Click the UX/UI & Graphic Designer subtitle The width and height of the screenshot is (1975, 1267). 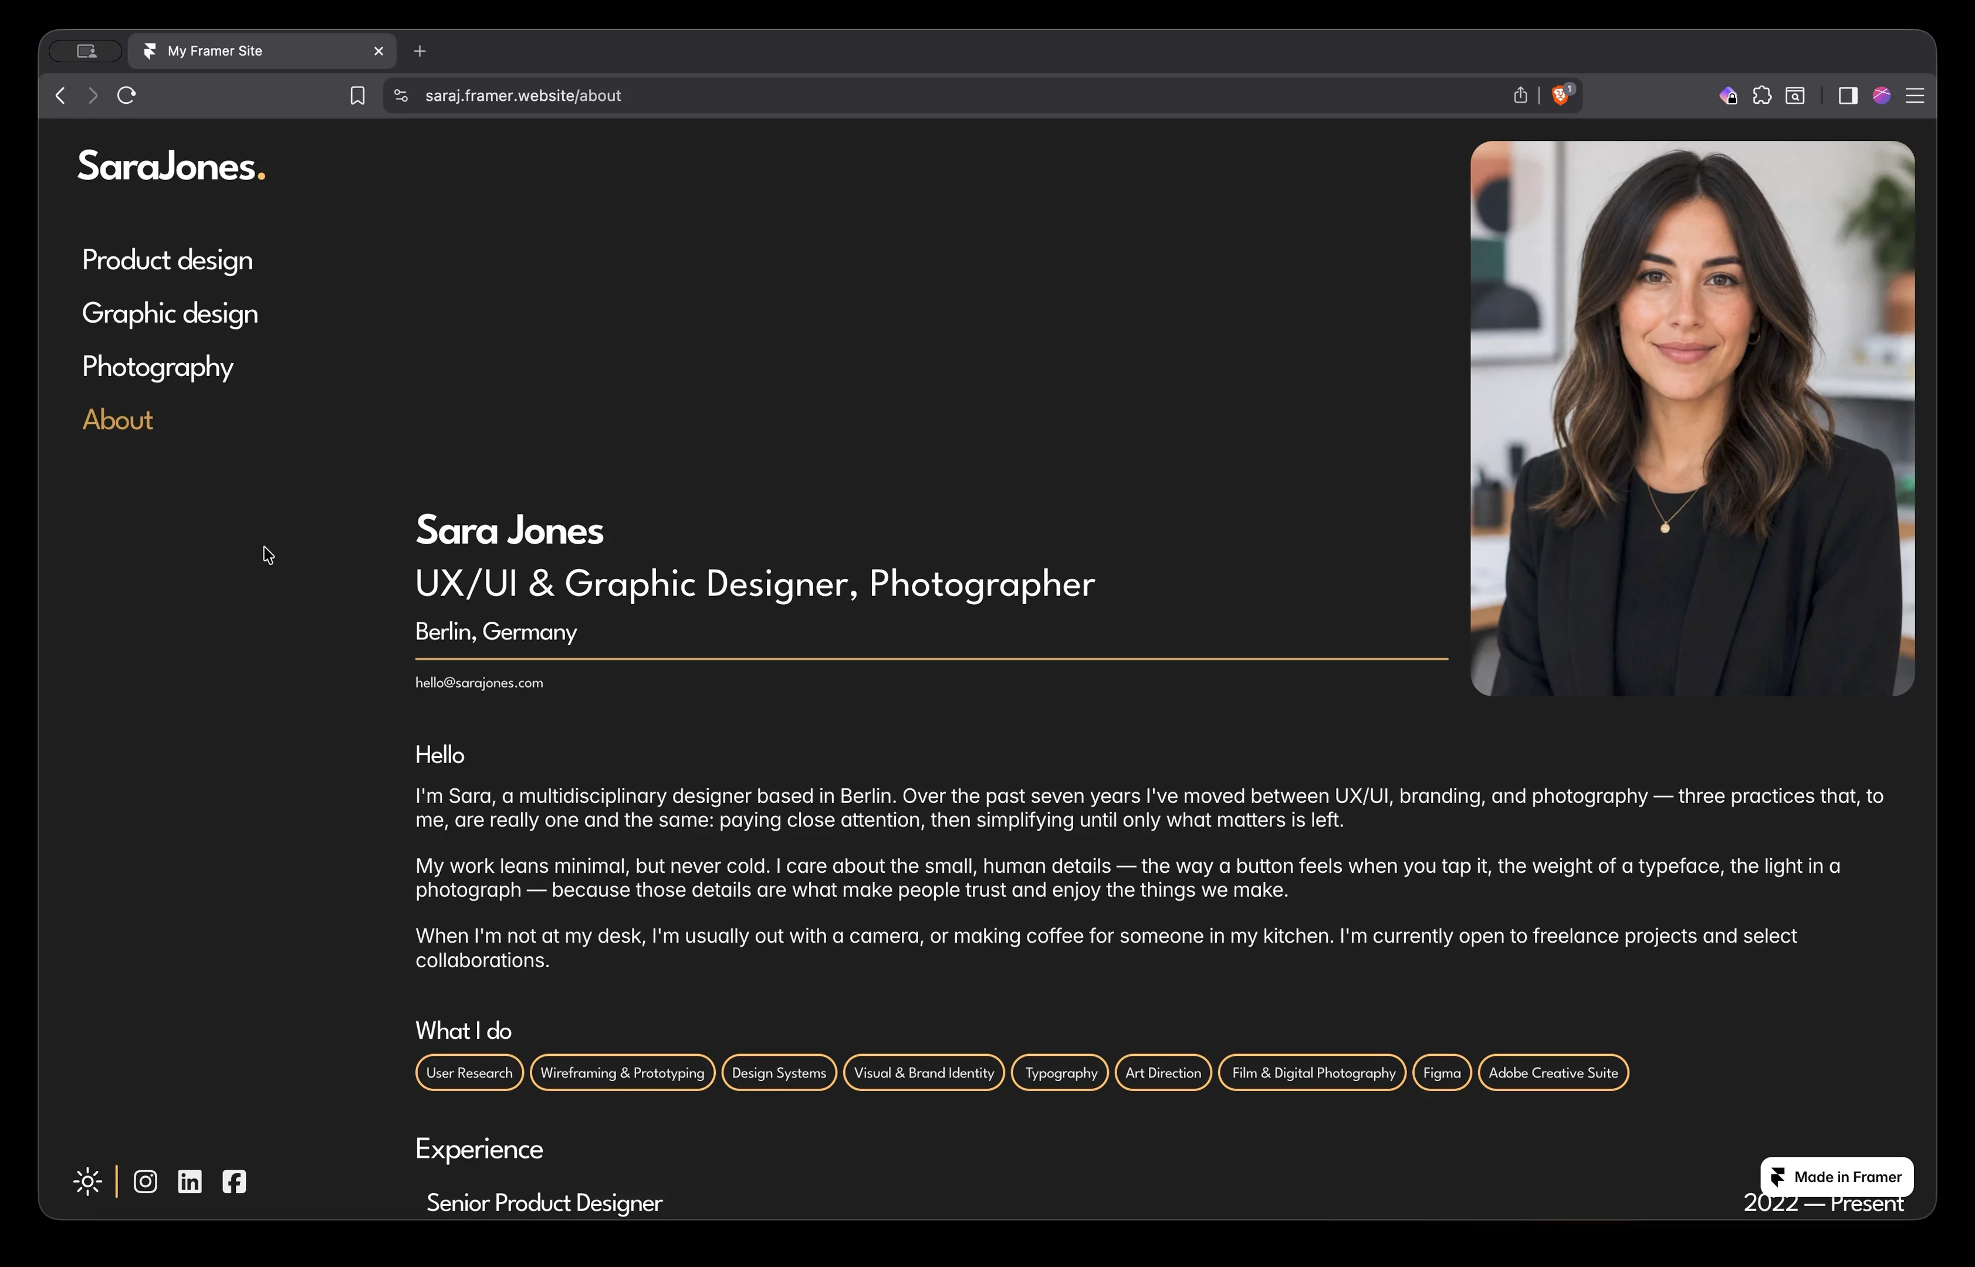coord(755,583)
